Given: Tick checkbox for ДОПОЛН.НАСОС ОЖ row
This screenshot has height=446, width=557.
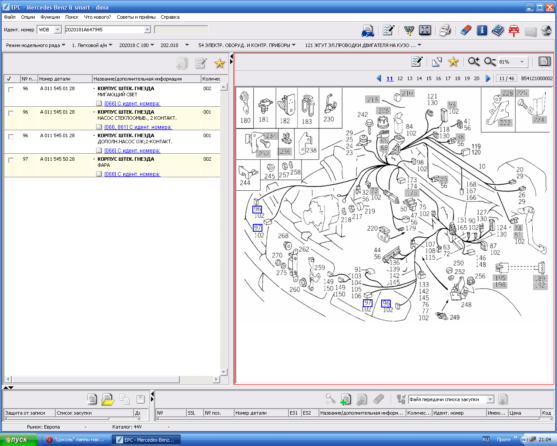Looking at the screenshot, I should click(11, 136).
